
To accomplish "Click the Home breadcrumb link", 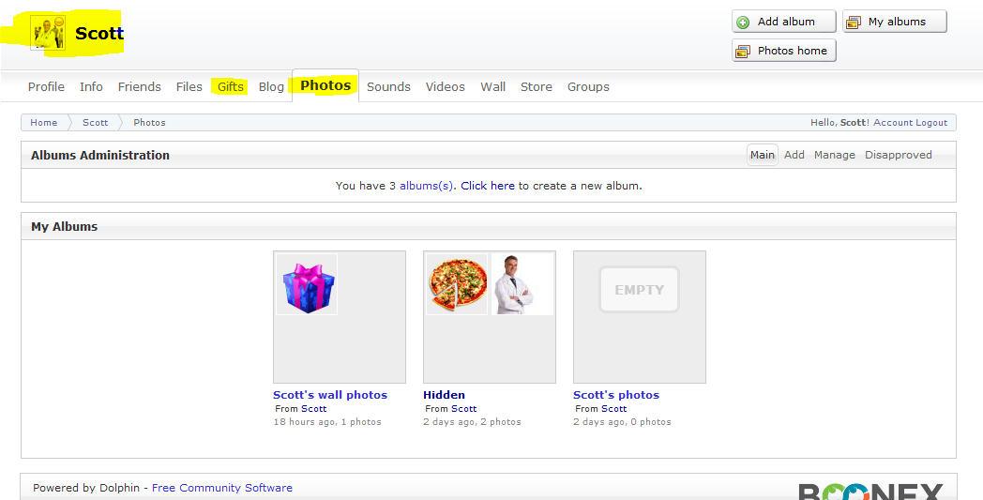I will [x=43, y=123].
